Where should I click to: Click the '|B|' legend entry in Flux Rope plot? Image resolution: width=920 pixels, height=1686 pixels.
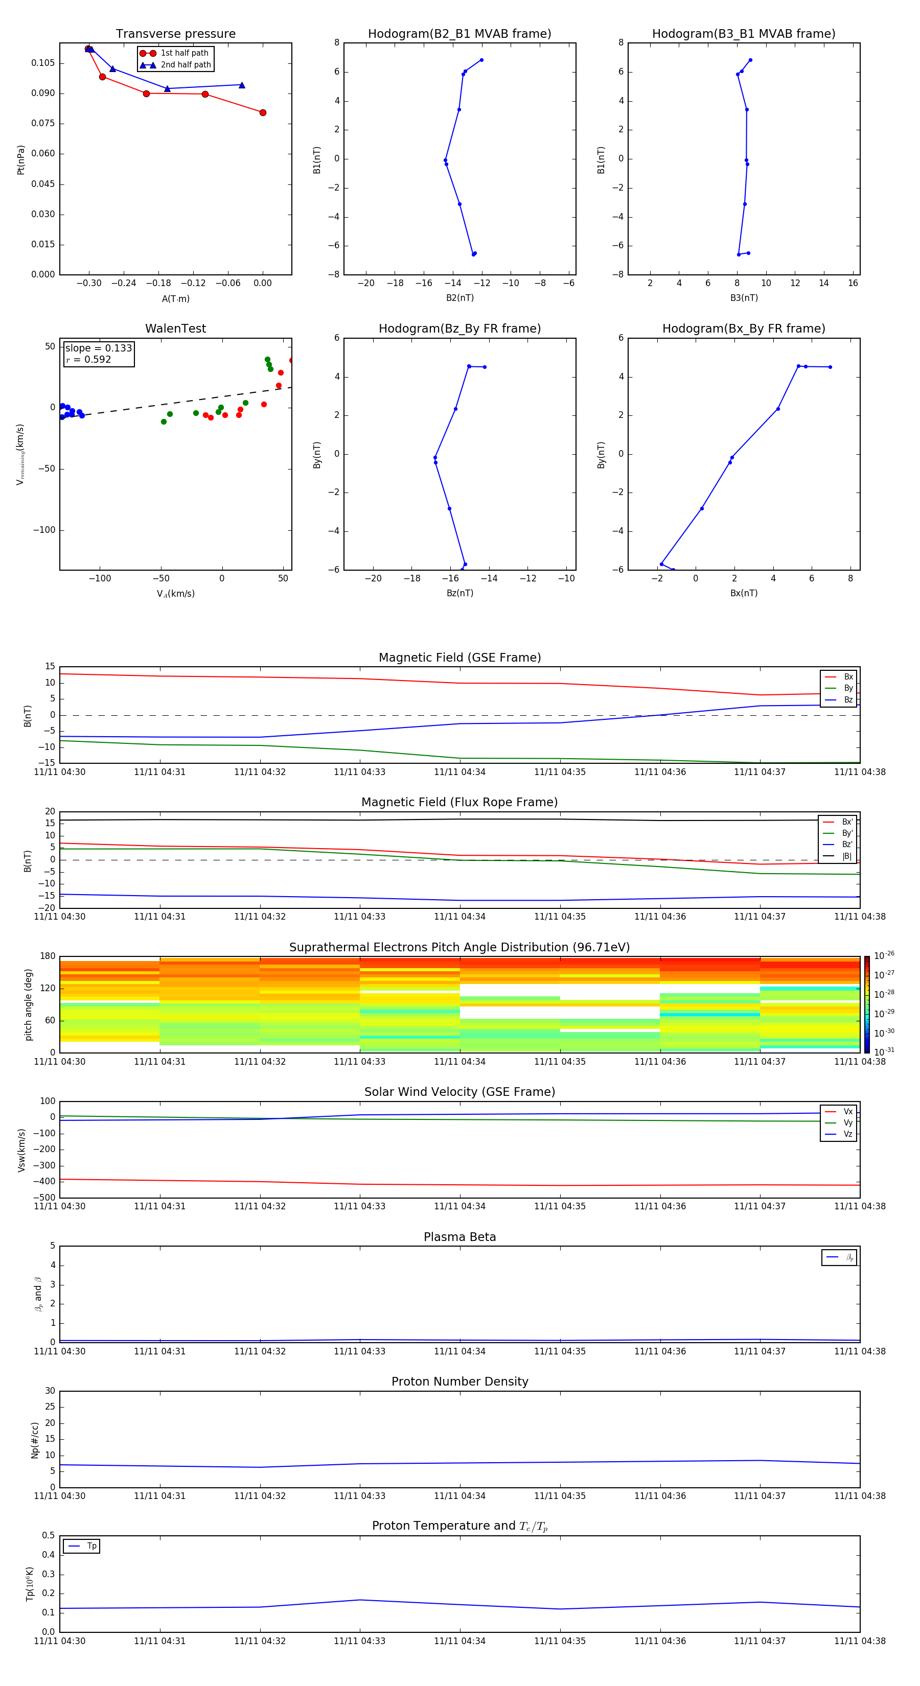838,856
